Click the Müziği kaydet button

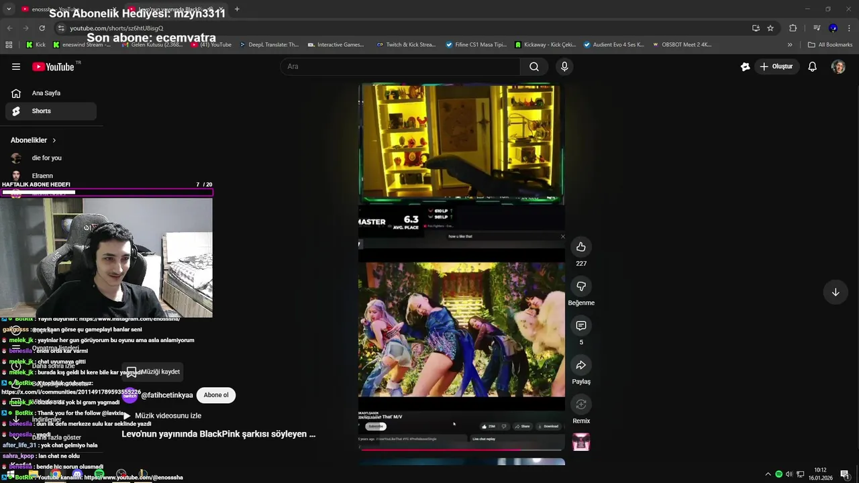coord(154,372)
